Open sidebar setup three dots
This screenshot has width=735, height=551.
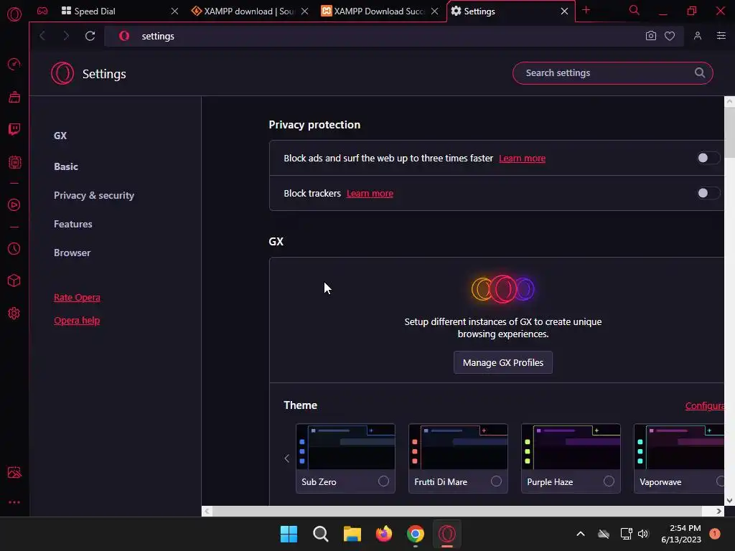[14, 502]
